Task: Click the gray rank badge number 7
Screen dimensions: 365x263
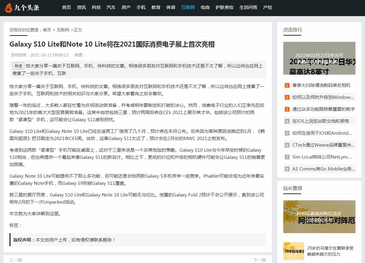Action: (x=287, y=157)
